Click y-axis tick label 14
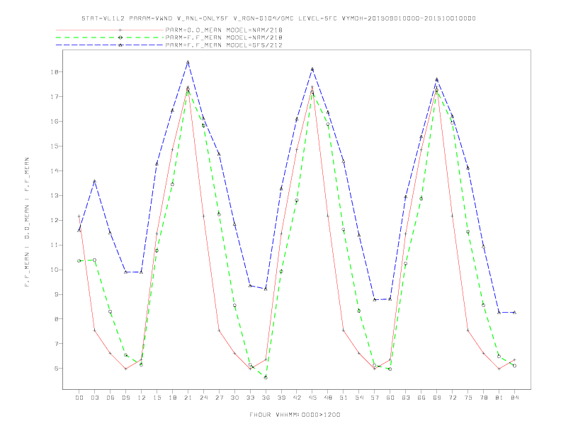 55,171
